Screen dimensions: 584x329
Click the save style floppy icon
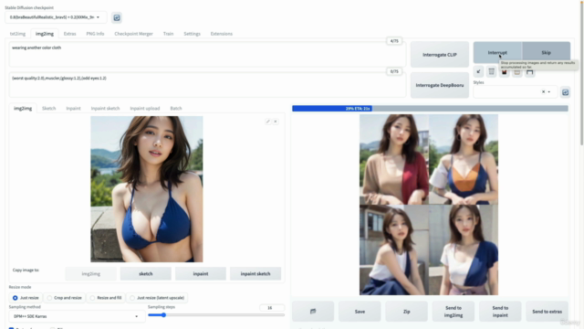[529, 71]
